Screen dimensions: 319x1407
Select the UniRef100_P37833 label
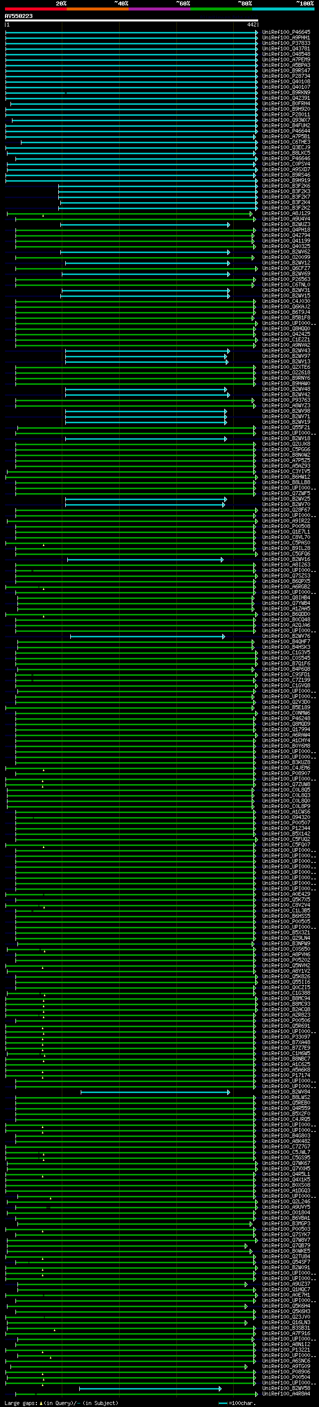click(286, 43)
